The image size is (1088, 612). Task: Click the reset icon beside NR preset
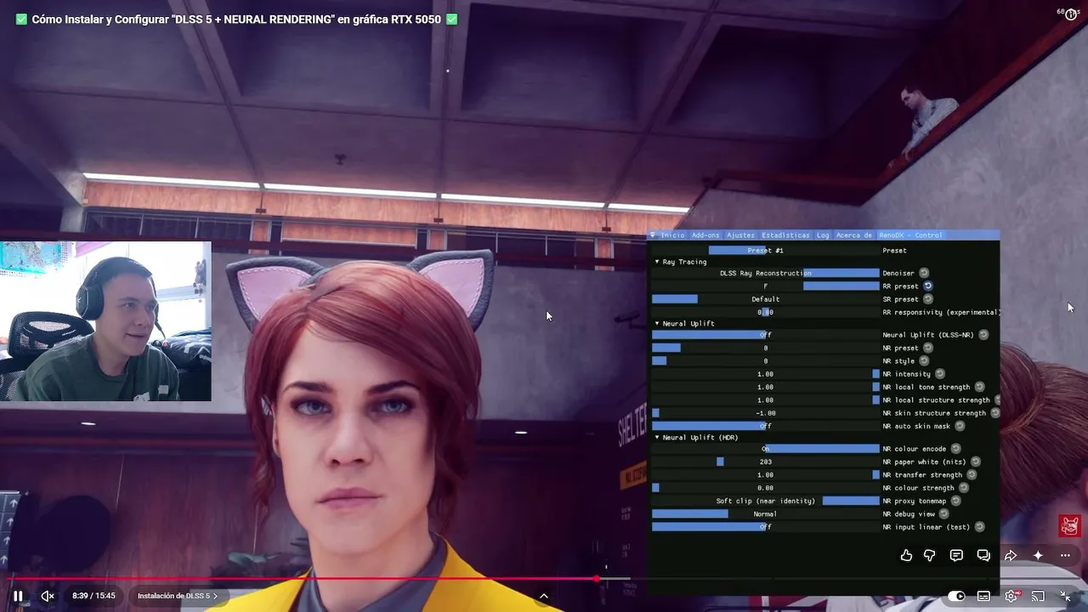point(928,348)
